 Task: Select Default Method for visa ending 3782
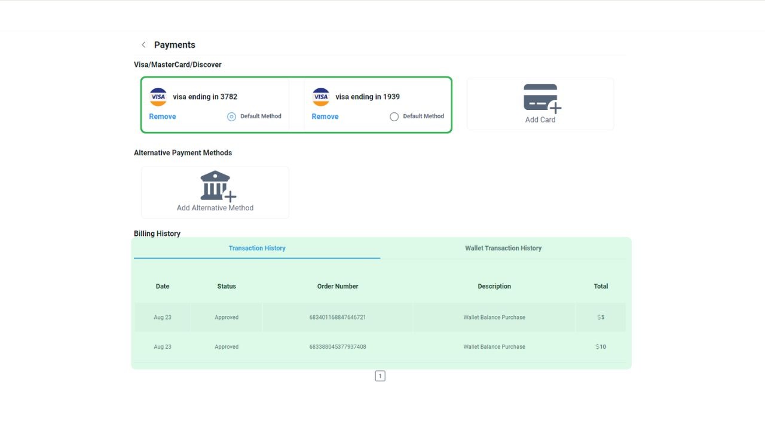(232, 116)
